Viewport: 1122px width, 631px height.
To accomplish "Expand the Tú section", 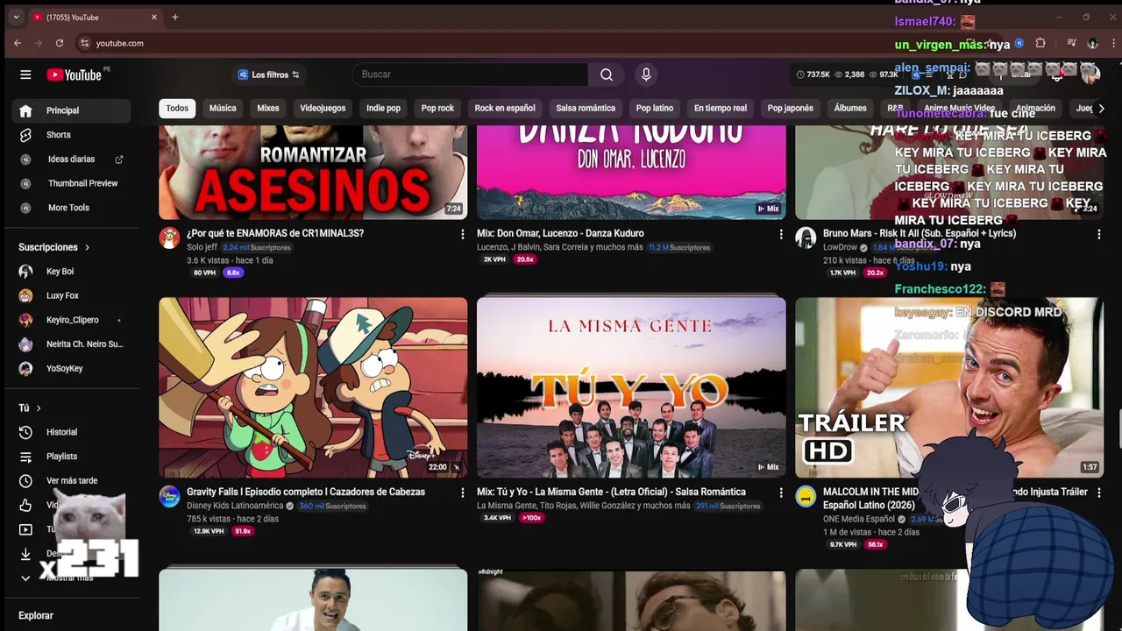I will (x=30, y=408).
